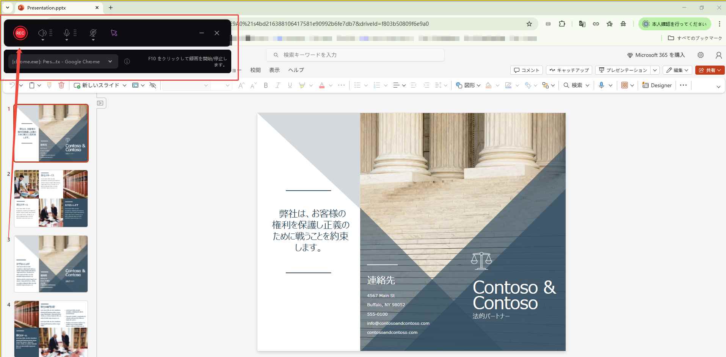Click the 共有 button
The width and height of the screenshot is (726, 357).
710,70
